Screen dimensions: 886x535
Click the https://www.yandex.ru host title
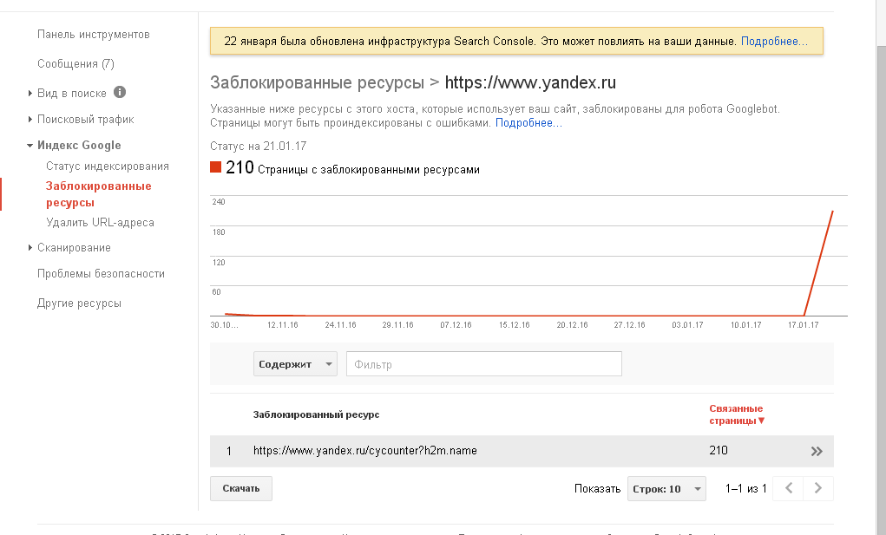pos(530,82)
